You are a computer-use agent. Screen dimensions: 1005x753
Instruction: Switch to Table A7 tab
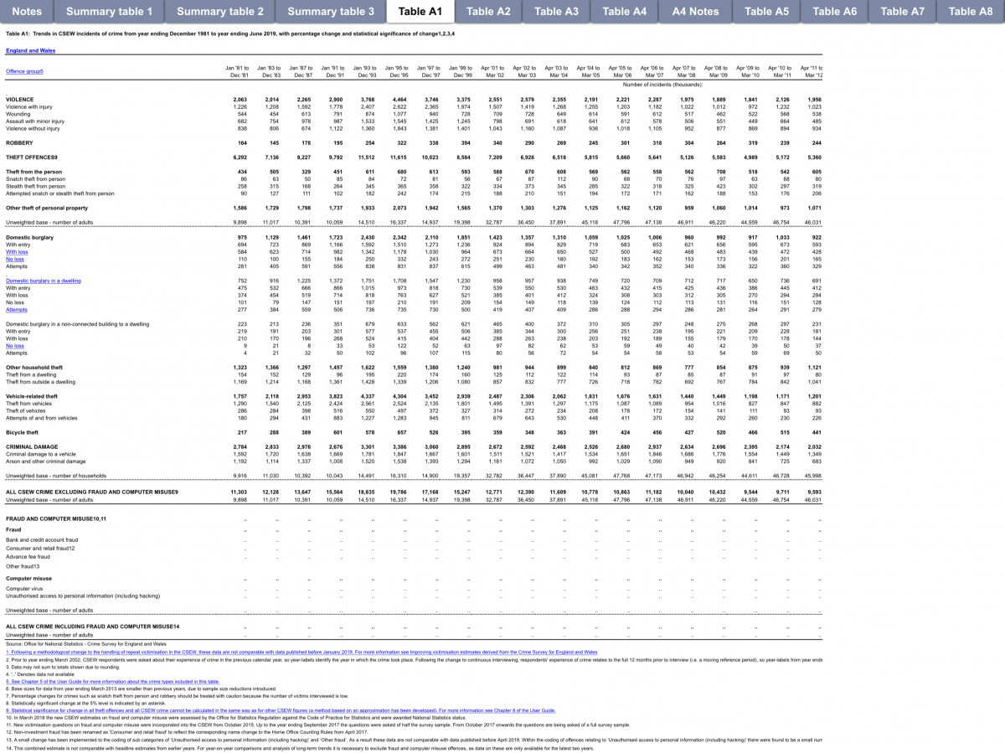pyautogui.click(x=902, y=12)
